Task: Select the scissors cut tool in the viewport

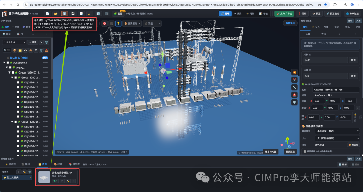Action: (x=294, y=80)
